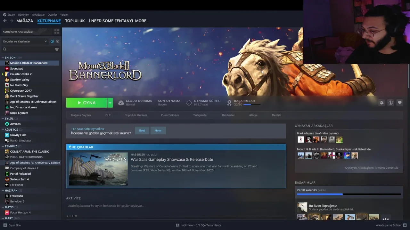Image resolution: width=410 pixels, height=230 pixels.
Task: Click the No Man's Sky game icon
Action: pyautogui.click(x=7, y=85)
